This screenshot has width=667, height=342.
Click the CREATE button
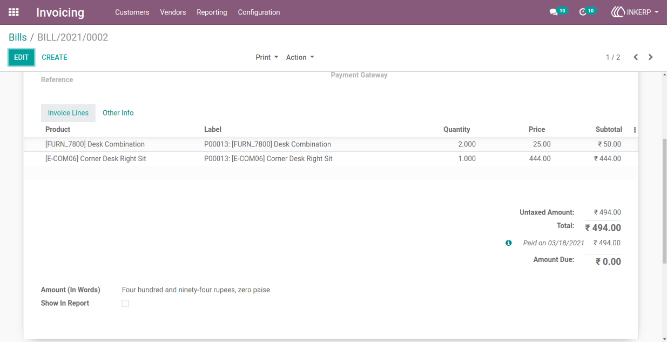pos(55,57)
